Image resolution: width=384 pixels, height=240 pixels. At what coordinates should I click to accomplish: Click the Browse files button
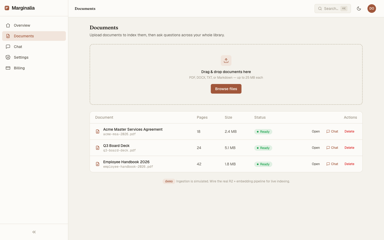(226, 89)
